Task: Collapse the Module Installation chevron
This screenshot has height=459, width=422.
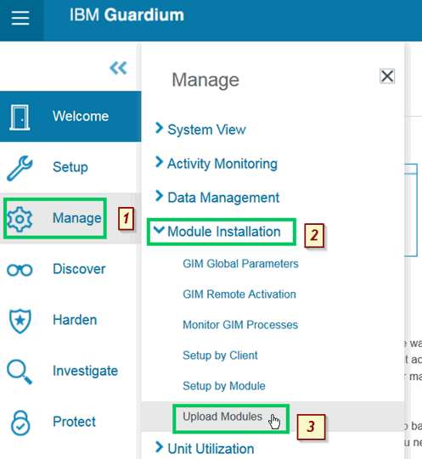Action: 159,230
